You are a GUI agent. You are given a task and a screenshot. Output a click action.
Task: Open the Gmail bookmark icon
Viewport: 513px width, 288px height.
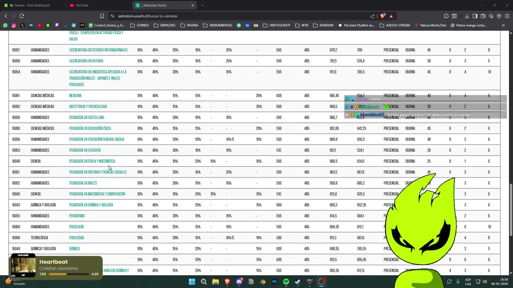point(82,25)
